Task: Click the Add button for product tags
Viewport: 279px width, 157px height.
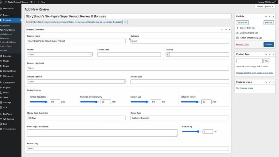Action: tap(266, 61)
